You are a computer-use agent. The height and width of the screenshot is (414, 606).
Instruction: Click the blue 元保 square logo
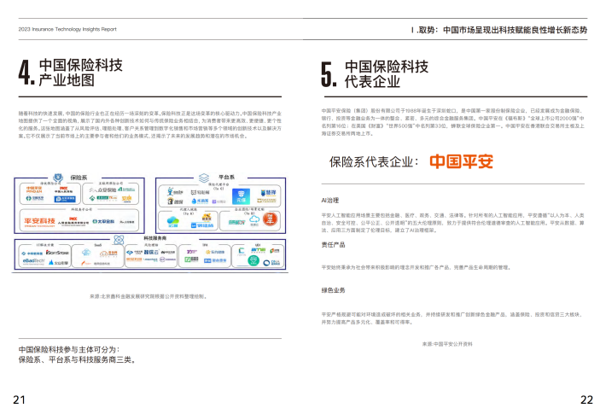coord(242,196)
